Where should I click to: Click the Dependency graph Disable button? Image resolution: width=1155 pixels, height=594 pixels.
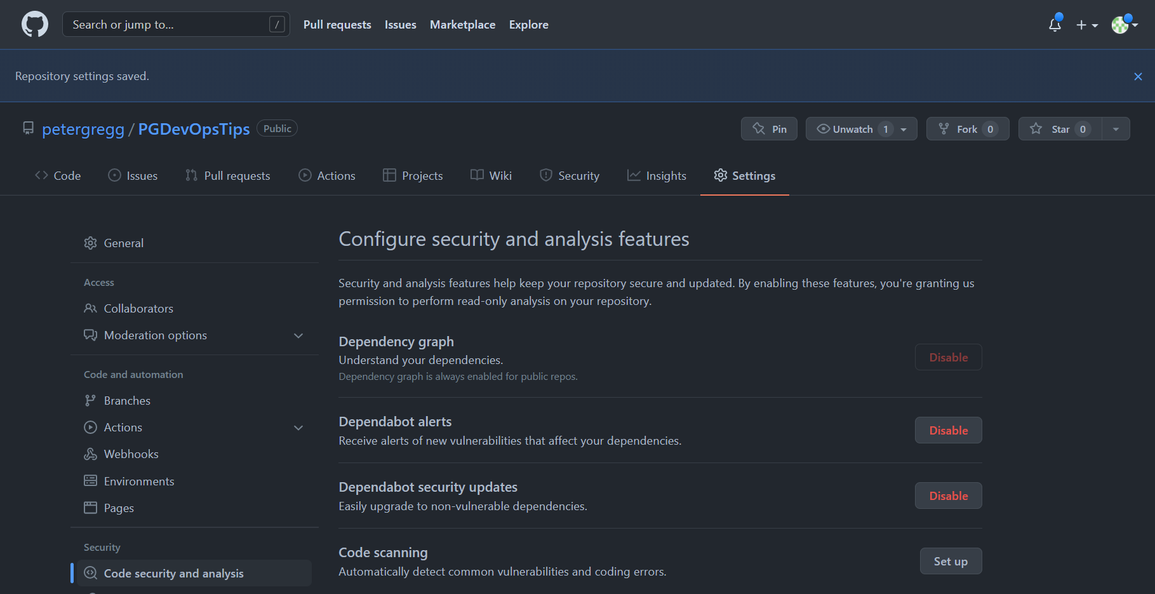949,358
